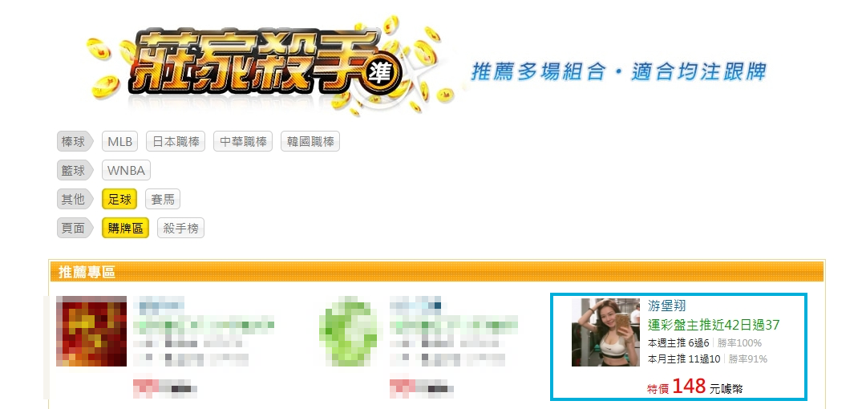Viewport: 858px width, 409px height.
Task: Open the 購牌區 page tab
Action: (x=125, y=228)
